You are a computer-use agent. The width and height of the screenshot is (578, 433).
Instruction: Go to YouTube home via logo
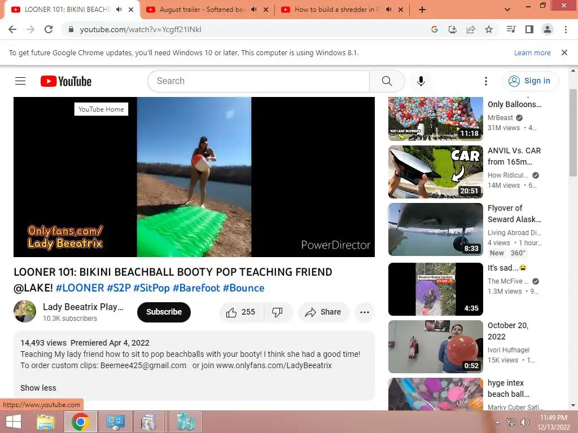click(x=66, y=81)
